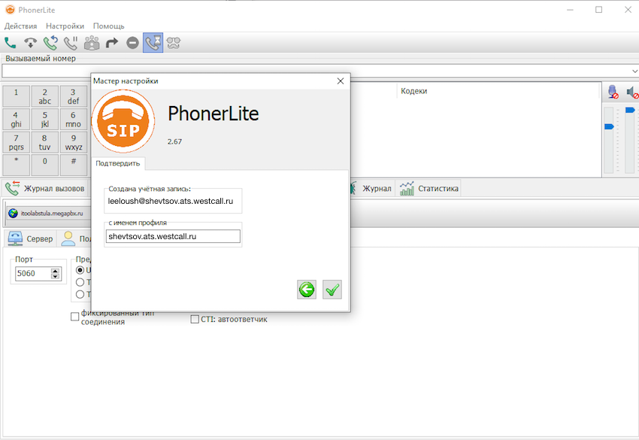Go back with green arrow button

307,290
